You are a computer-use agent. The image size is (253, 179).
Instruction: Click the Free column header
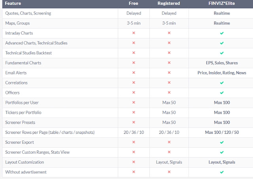[x=134, y=4]
